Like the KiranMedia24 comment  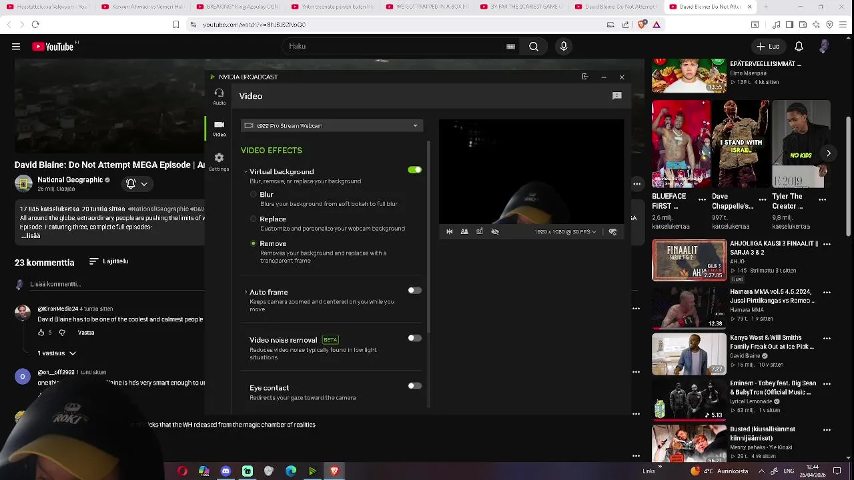click(41, 333)
